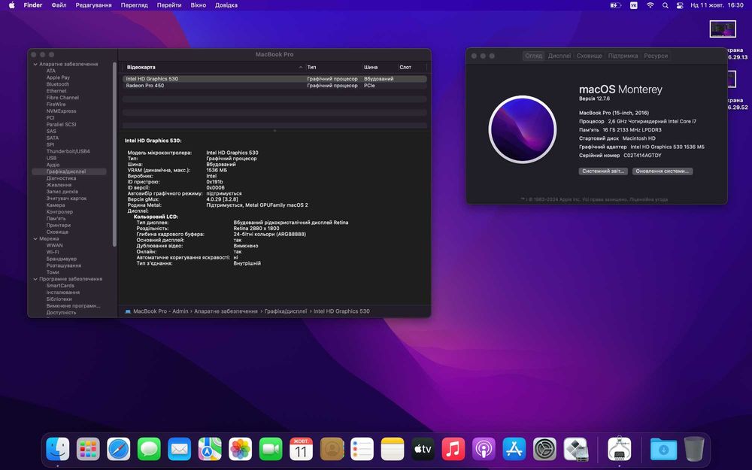Collapse Апаратне забезпечення tree section

35,64
